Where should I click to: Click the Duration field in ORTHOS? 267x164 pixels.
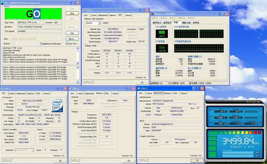[x=40, y=27]
